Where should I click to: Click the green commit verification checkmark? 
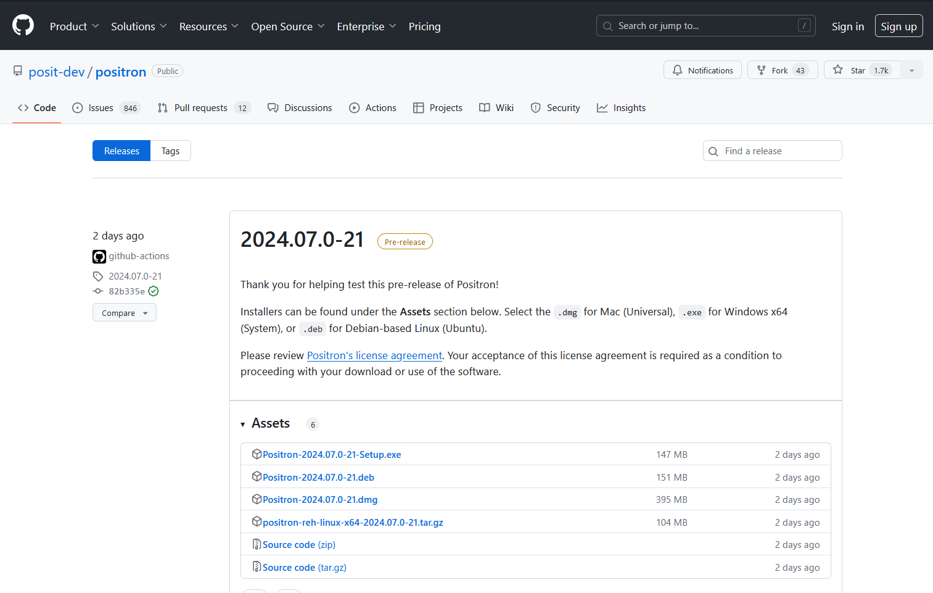[154, 291]
